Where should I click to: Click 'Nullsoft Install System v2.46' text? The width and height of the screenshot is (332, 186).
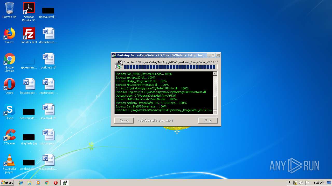click(155, 121)
